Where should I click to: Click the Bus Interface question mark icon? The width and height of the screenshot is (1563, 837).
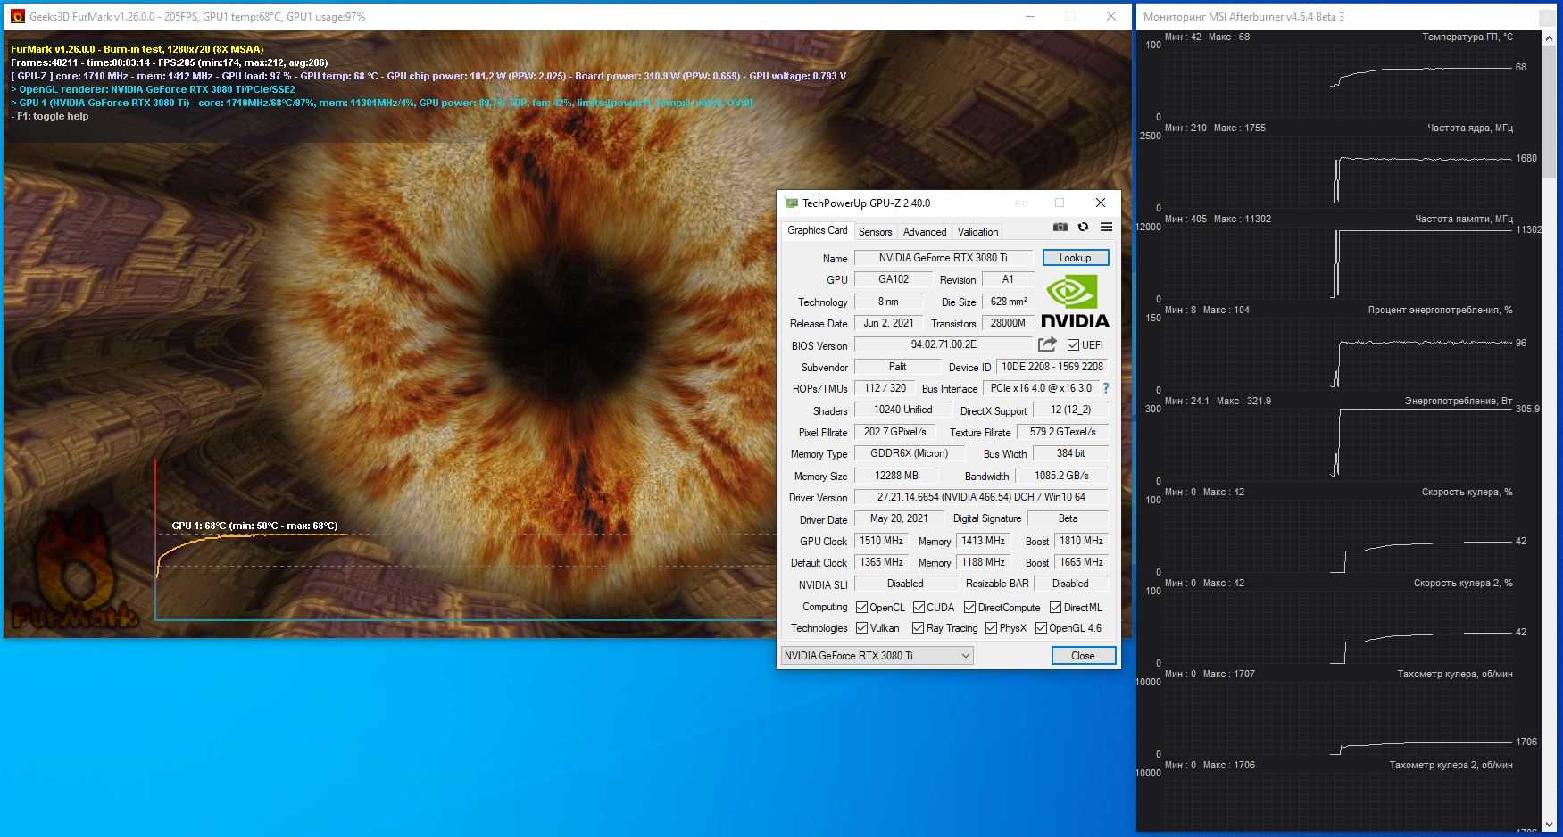pyautogui.click(x=1106, y=388)
